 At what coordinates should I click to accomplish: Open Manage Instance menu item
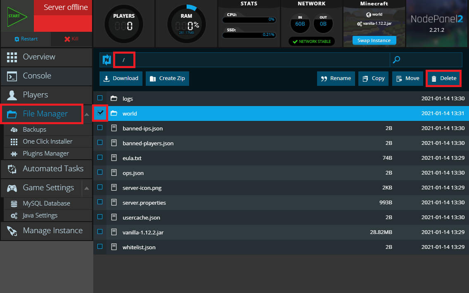46,231
